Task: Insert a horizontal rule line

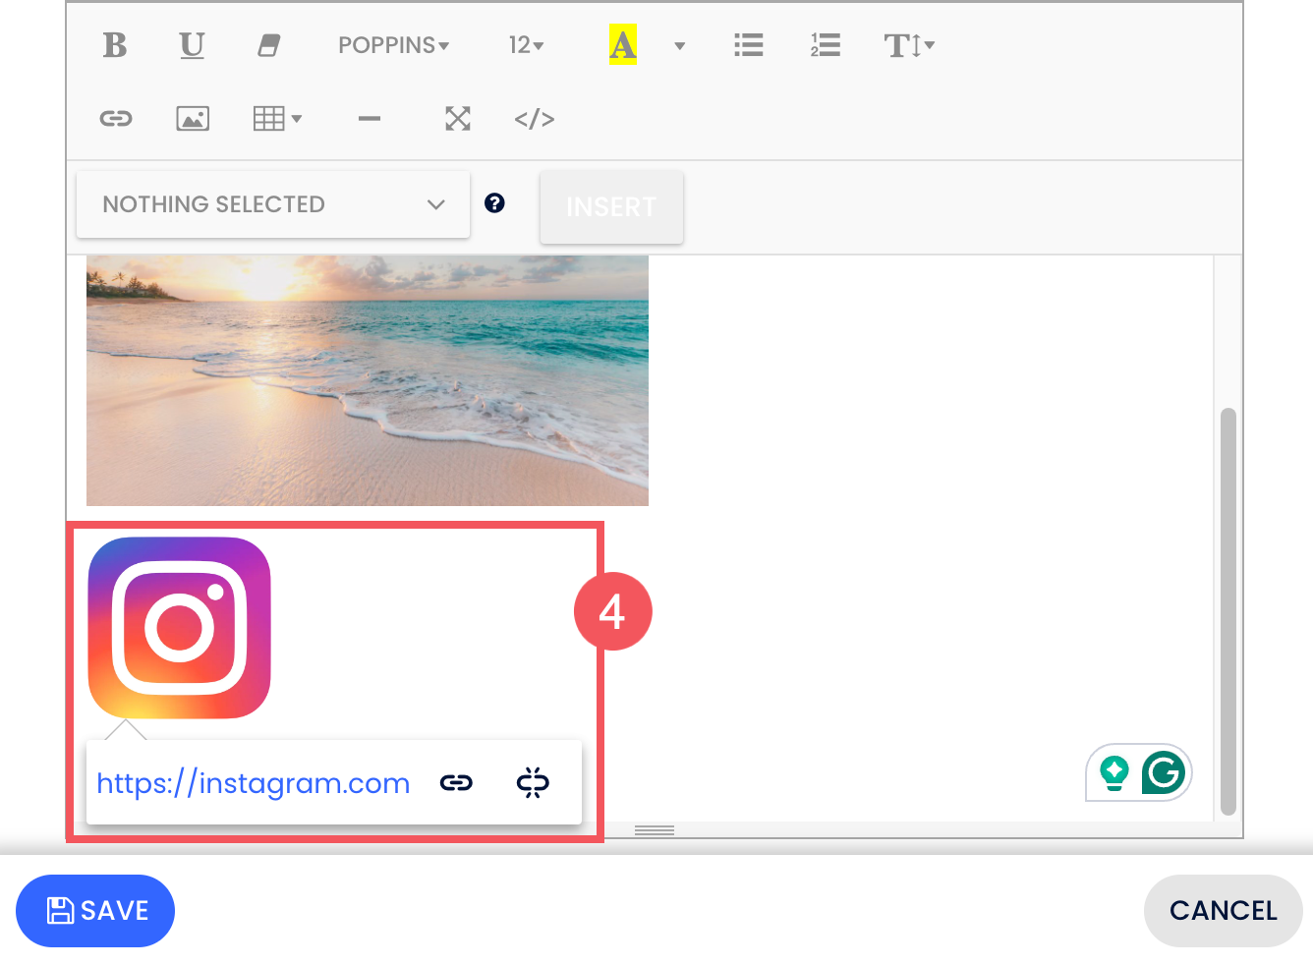Action: pyautogui.click(x=370, y=119)
